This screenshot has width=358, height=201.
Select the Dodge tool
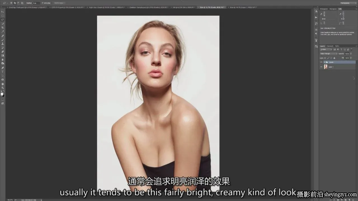coord(3,64)
